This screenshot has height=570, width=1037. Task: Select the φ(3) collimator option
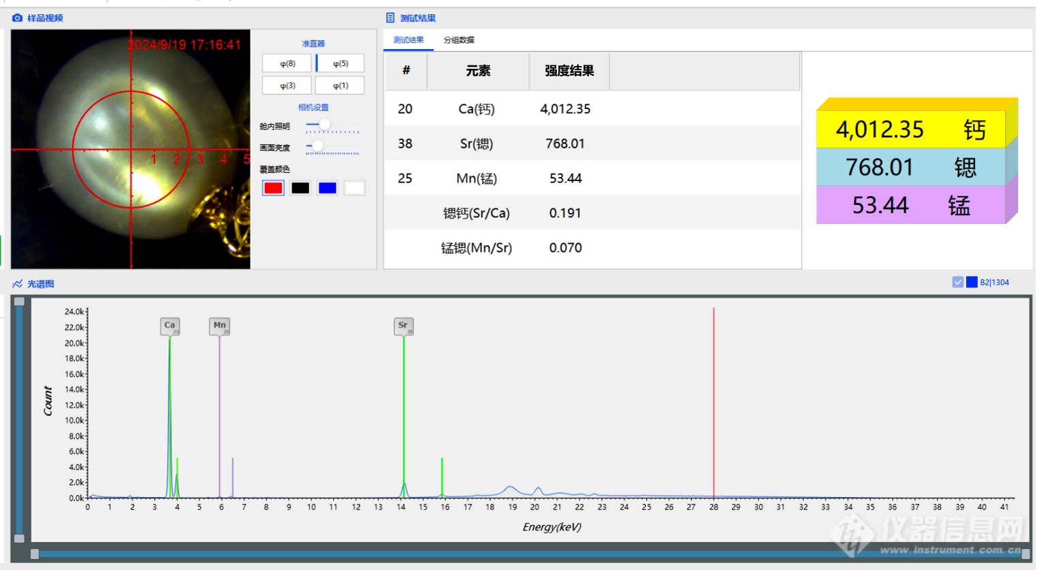(x=287, y=86)
